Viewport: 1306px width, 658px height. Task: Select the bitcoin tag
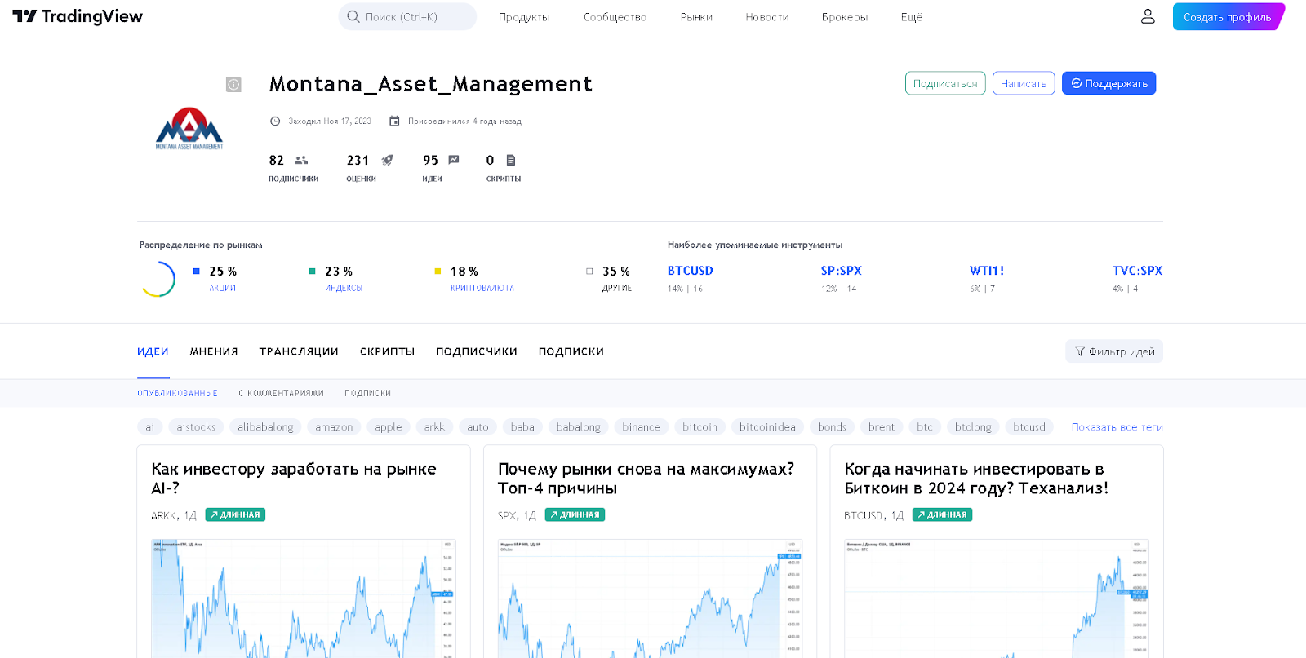tap(700, 426)
